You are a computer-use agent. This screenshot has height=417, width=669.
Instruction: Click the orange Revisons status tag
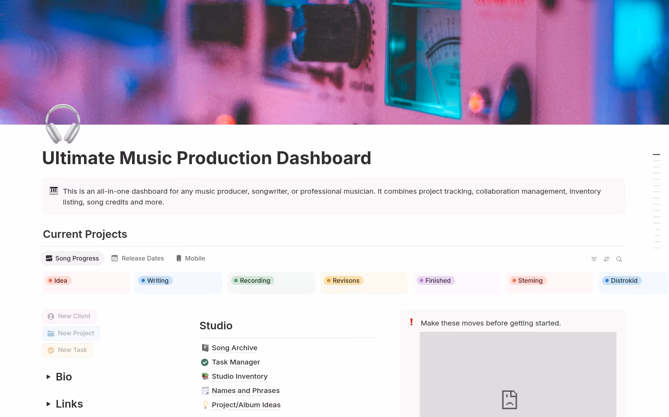click(x=343, y=281)
